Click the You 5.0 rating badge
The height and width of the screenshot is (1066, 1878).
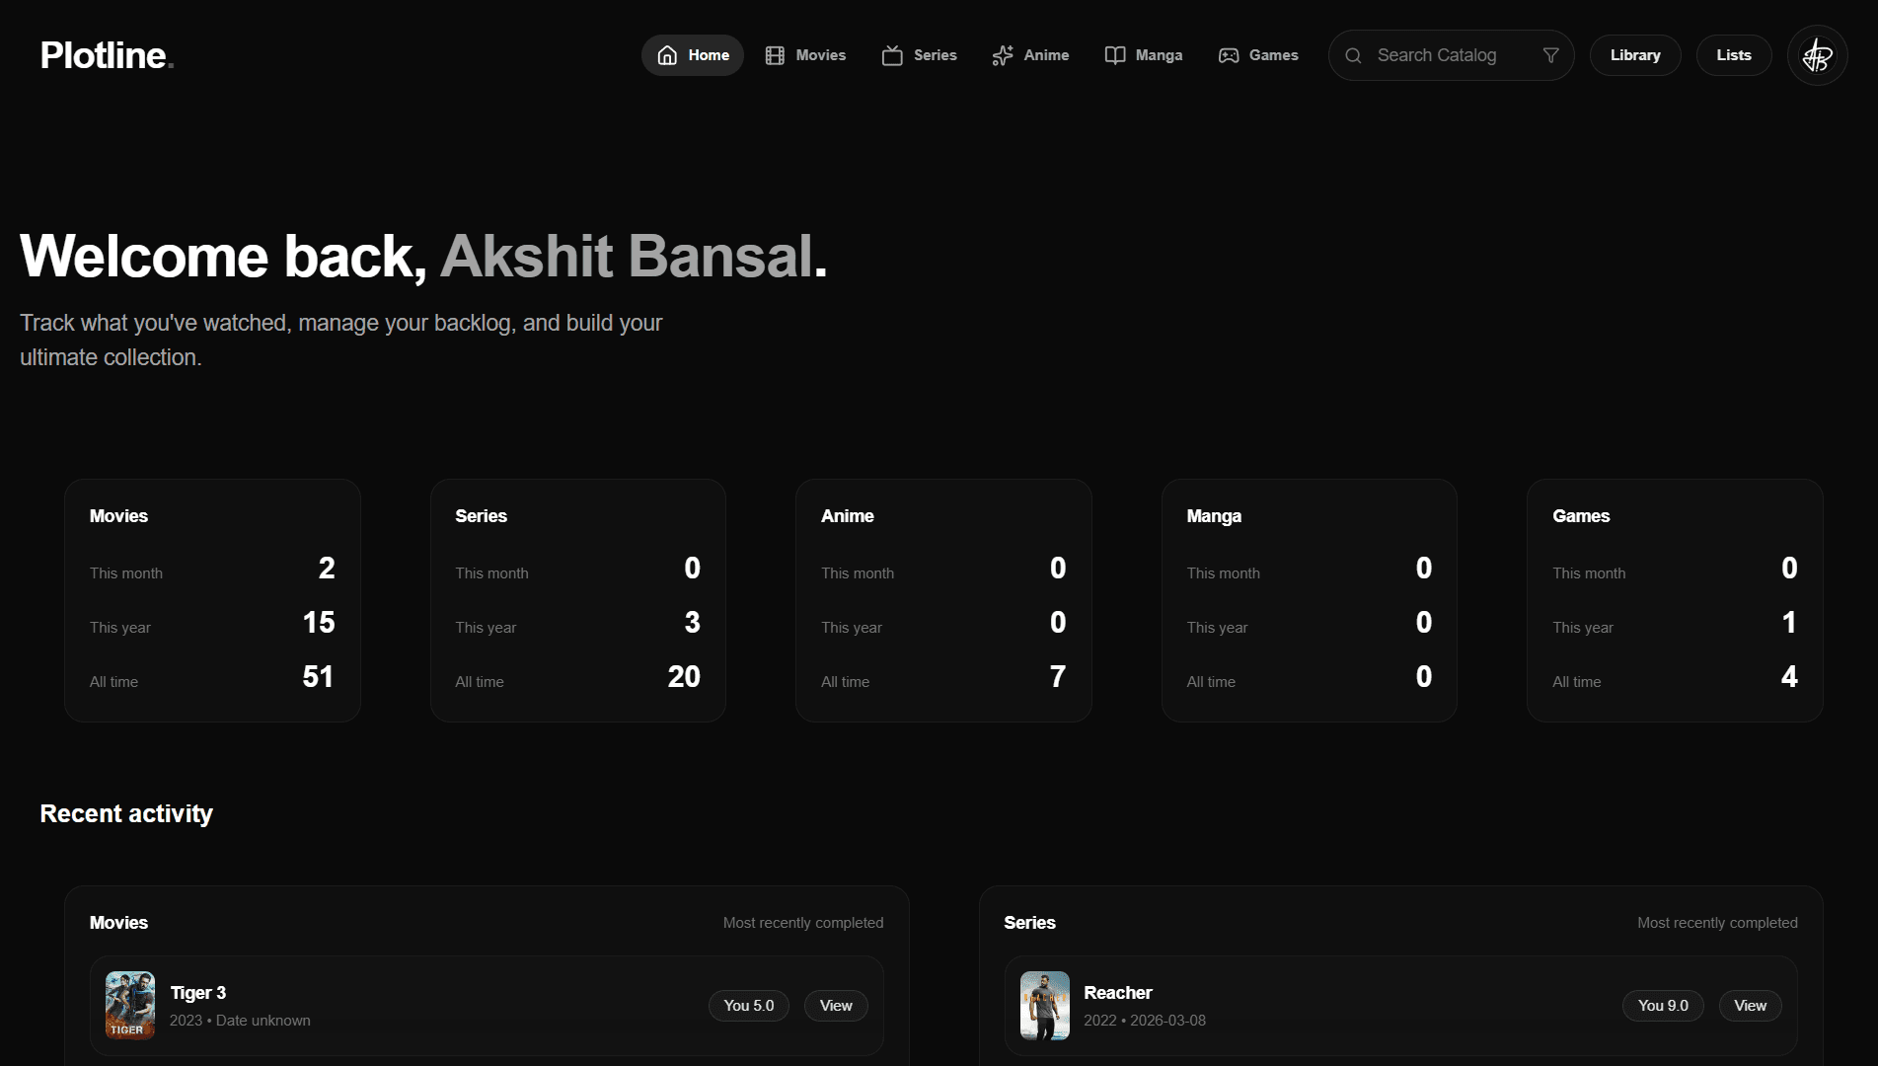(x=748, y=1006)
